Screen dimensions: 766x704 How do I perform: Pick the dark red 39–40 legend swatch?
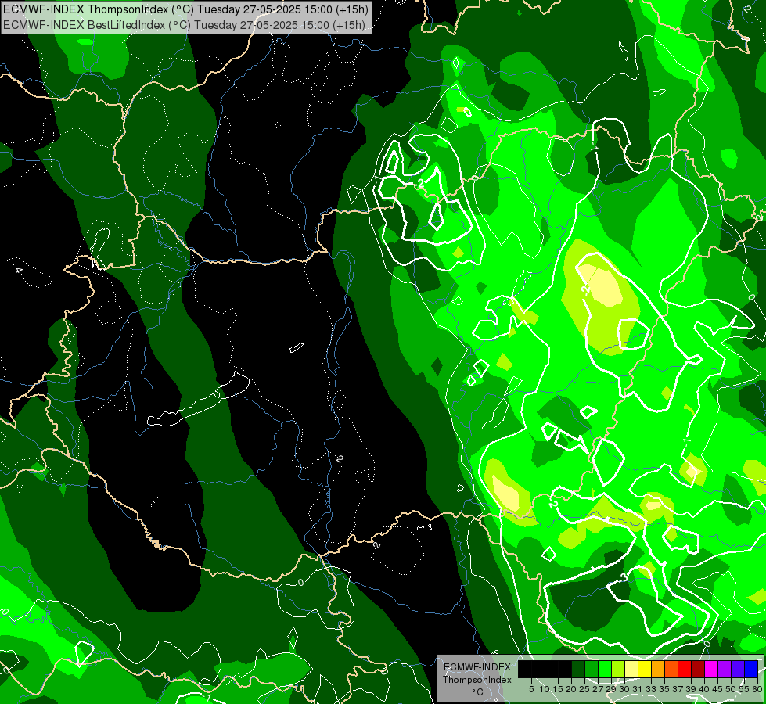698,669
